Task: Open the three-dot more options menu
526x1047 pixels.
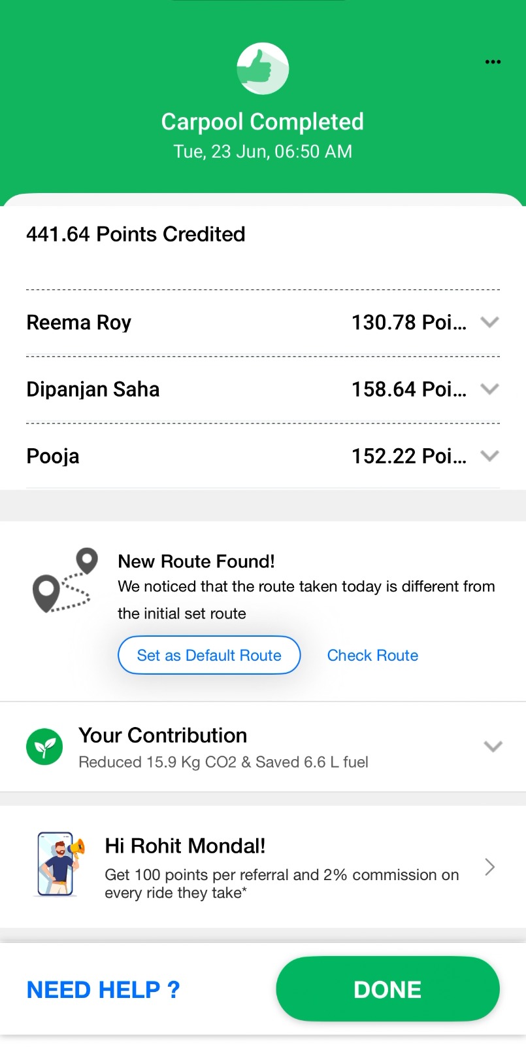Action: (x=493, y=62)
